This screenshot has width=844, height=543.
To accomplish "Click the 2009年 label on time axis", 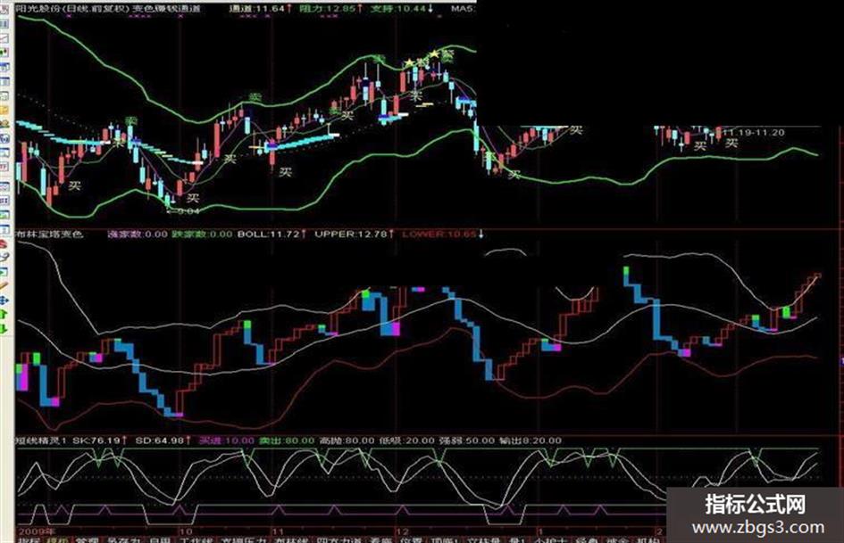I will [36, 531].
